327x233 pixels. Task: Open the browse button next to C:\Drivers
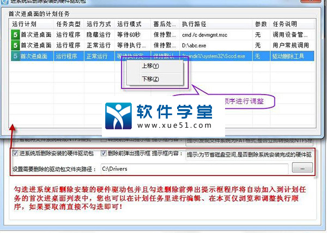pos(302,168)
